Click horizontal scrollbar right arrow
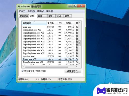Screen dimensions: 129x96 tap(77, 66)
